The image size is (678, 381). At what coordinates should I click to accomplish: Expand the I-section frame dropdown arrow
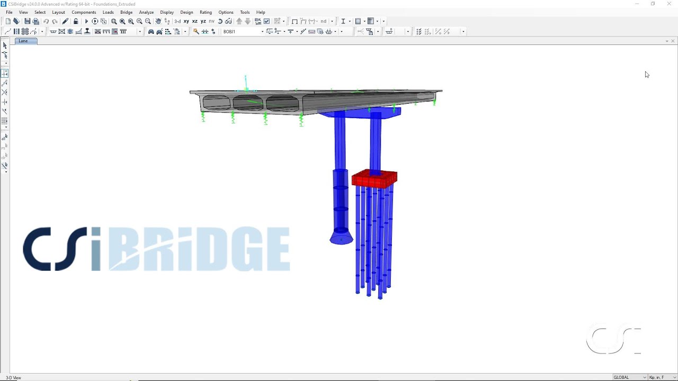tap(350, 21)
